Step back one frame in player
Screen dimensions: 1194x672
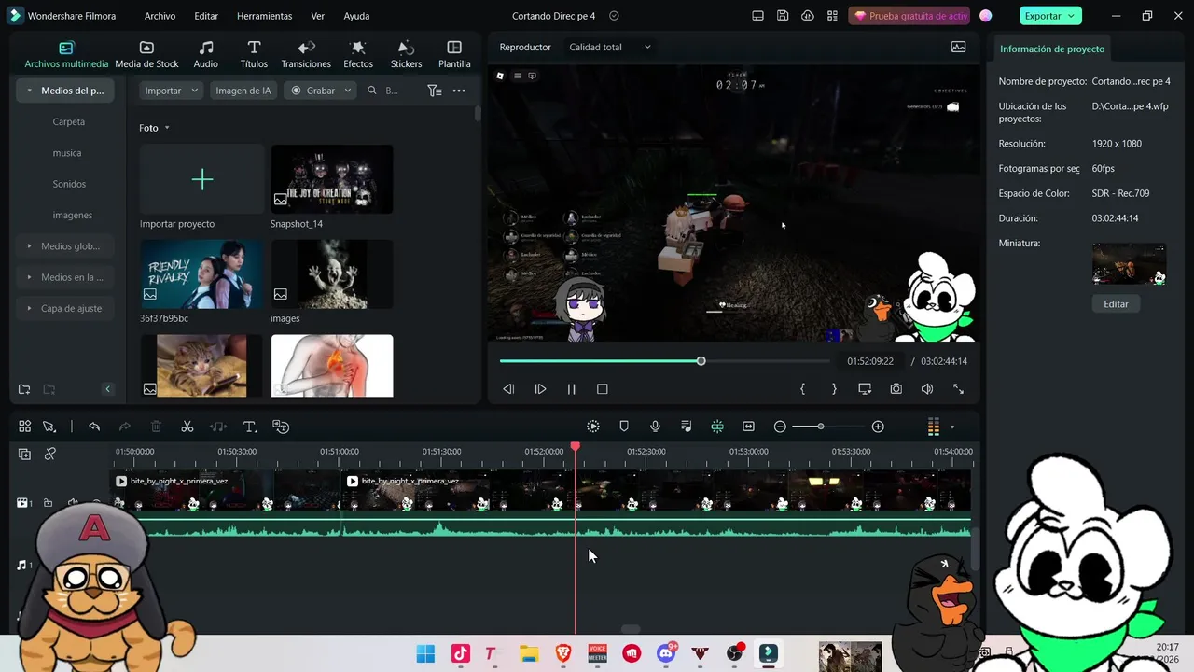(x=508, y=389)
